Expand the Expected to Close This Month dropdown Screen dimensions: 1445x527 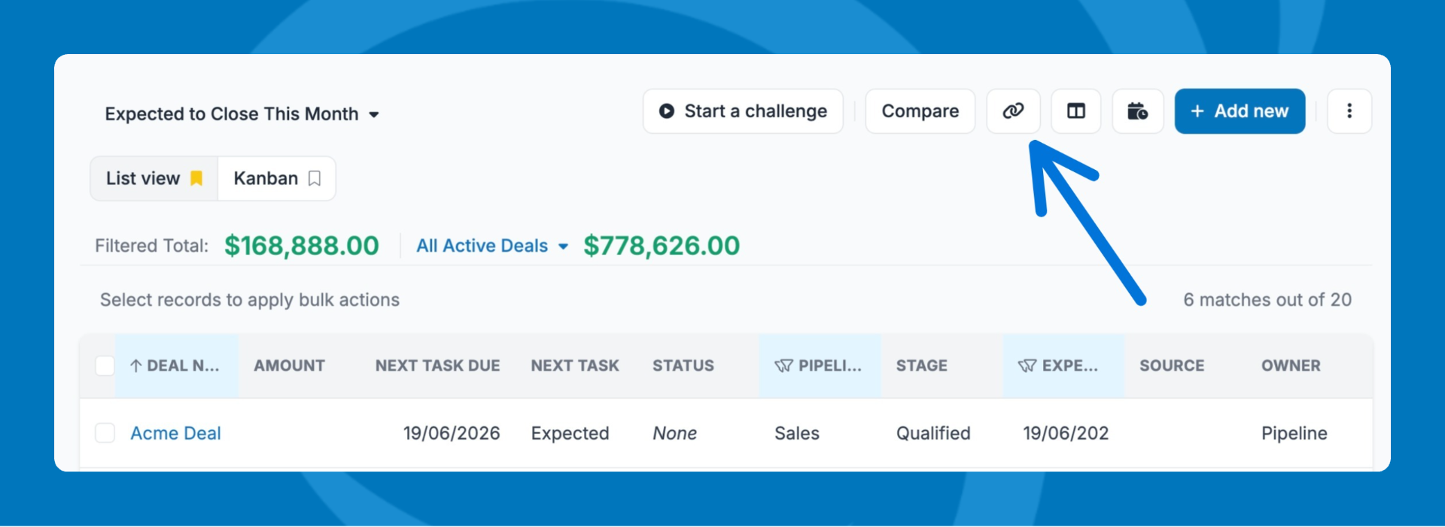tap(374, 114)
